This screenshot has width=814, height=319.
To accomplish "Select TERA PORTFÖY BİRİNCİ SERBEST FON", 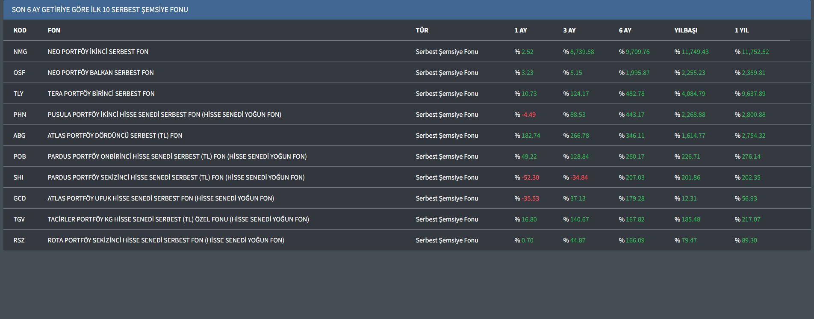I will [101, 94].
